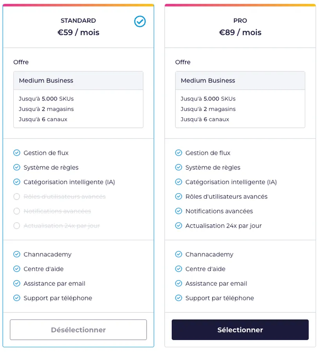The width and height of the screenshot is (319, 352).
Task: Click Pro plan's 'Système de règles' check icon
Action: click(x=178, y=167)
